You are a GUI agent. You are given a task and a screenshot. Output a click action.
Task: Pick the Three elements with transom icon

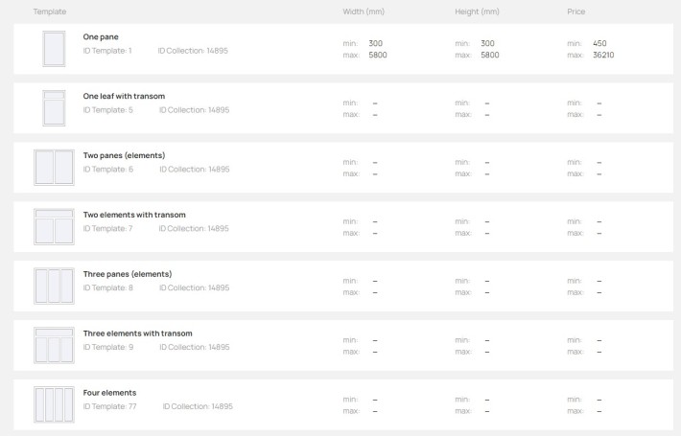coord(54,345)
